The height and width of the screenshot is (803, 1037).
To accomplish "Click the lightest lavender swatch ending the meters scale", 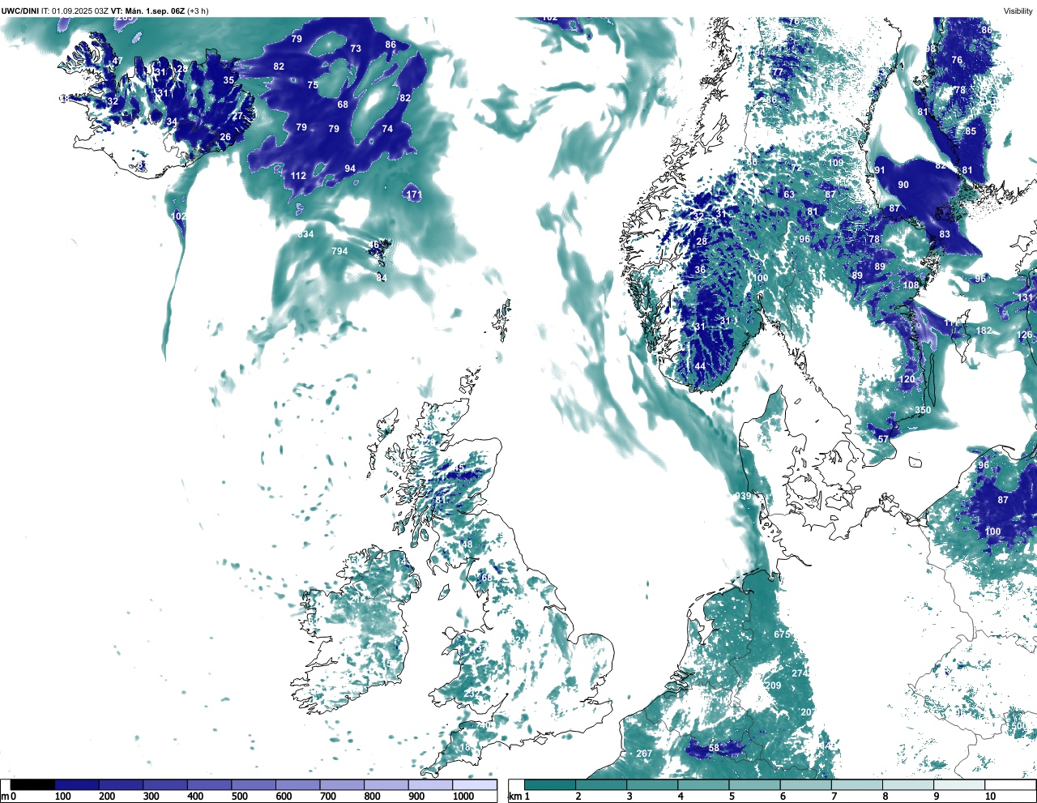I will click(475, 785).
